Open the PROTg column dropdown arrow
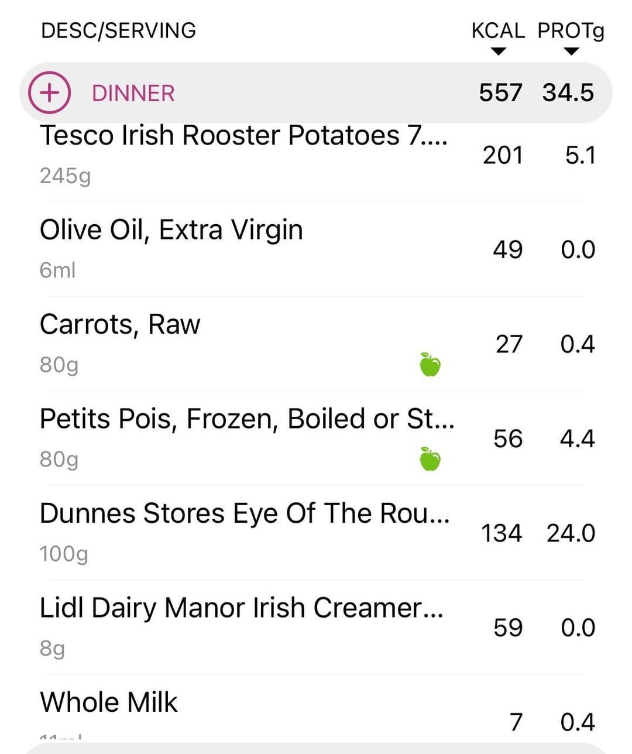The image size is (632, 754). pyautogui.click(x=571, y=52)
